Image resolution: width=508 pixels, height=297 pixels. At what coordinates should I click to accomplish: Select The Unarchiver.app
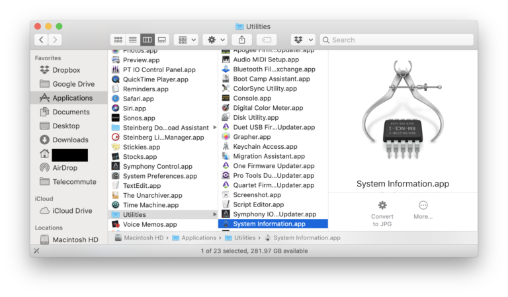[163, 195]
